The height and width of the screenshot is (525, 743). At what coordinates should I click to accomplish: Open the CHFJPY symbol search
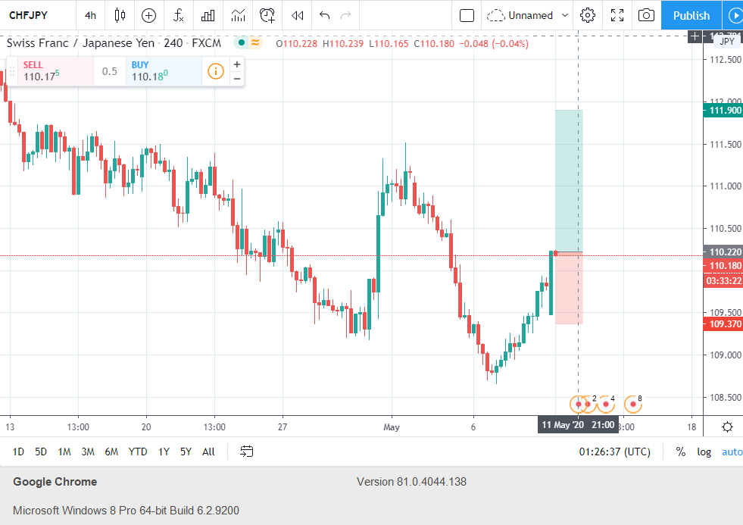[29, 15]
